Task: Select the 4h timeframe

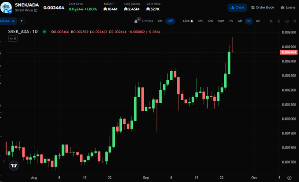Action: point(240,21)
